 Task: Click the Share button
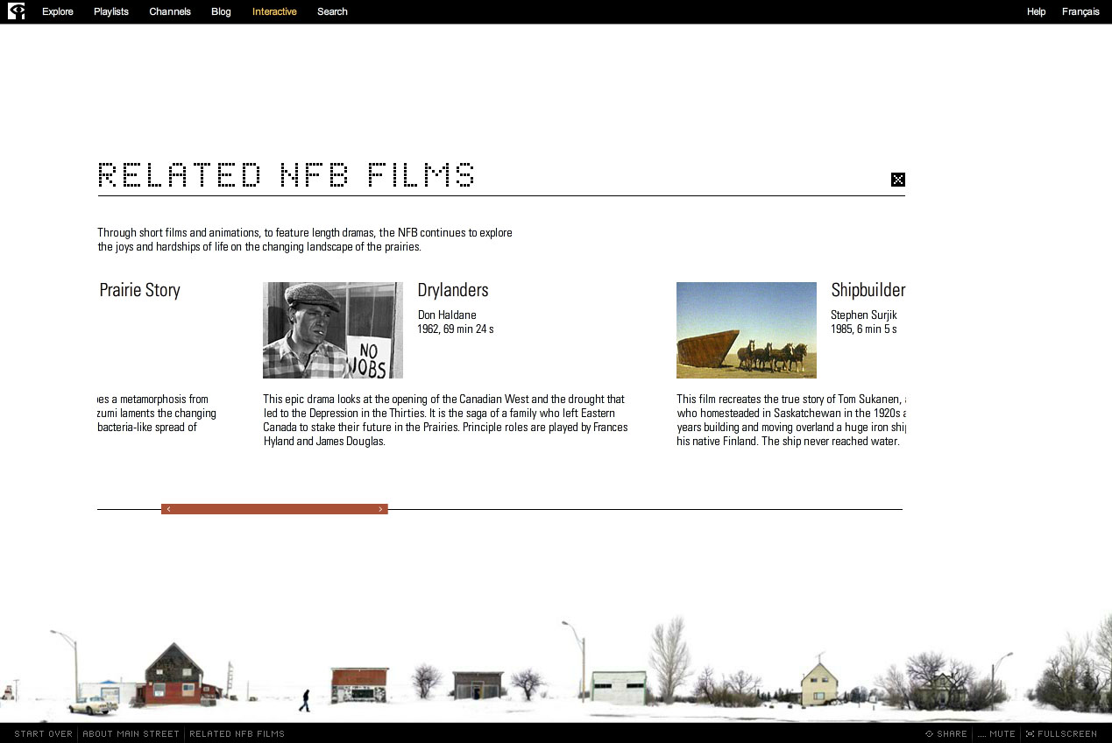click(x=946, y=734)
